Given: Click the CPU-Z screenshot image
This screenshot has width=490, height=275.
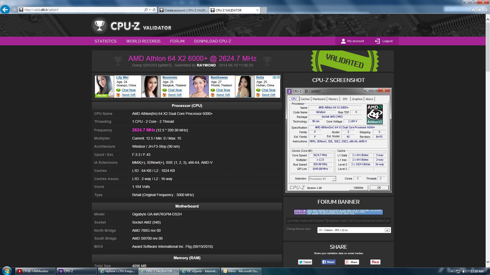Looking at the screenshot, I should coord(338,140).
